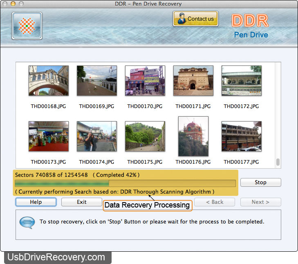This screenshot has width=298, height=264.
Task: Click the THD00173.JPG thumbnail
Action: pyautogui.click(x=48, y=136)
